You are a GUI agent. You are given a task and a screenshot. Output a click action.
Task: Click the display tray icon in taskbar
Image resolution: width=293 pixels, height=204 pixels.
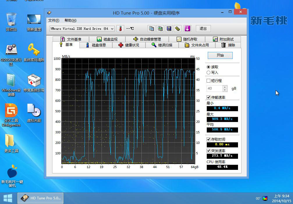265,198
